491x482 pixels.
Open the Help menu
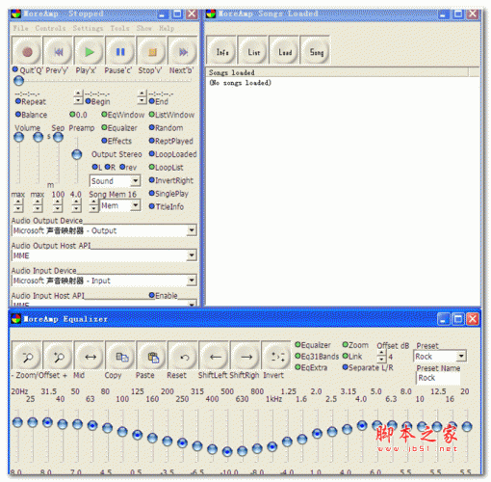[167, 28]
